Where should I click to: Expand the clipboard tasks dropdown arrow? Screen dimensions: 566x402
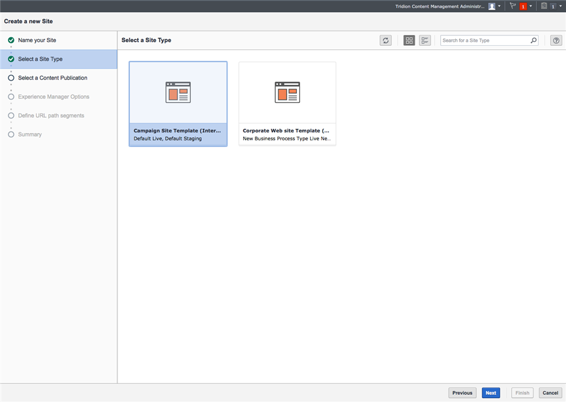(x=561, y=6)
